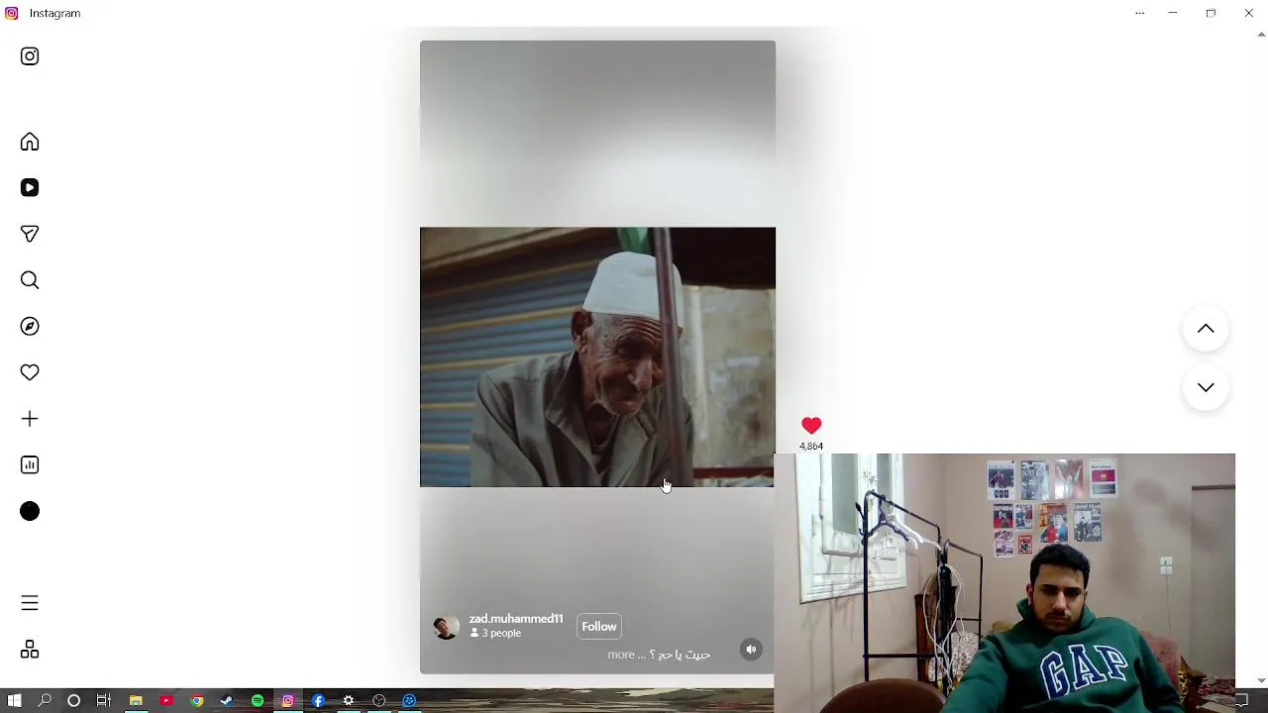The image size is (1268, 713).
Task: Open the Windows Start menu
Action: point(14,701)
